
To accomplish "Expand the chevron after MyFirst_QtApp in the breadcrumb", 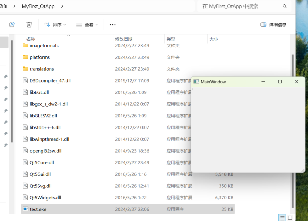I will (x=62, y=6).
